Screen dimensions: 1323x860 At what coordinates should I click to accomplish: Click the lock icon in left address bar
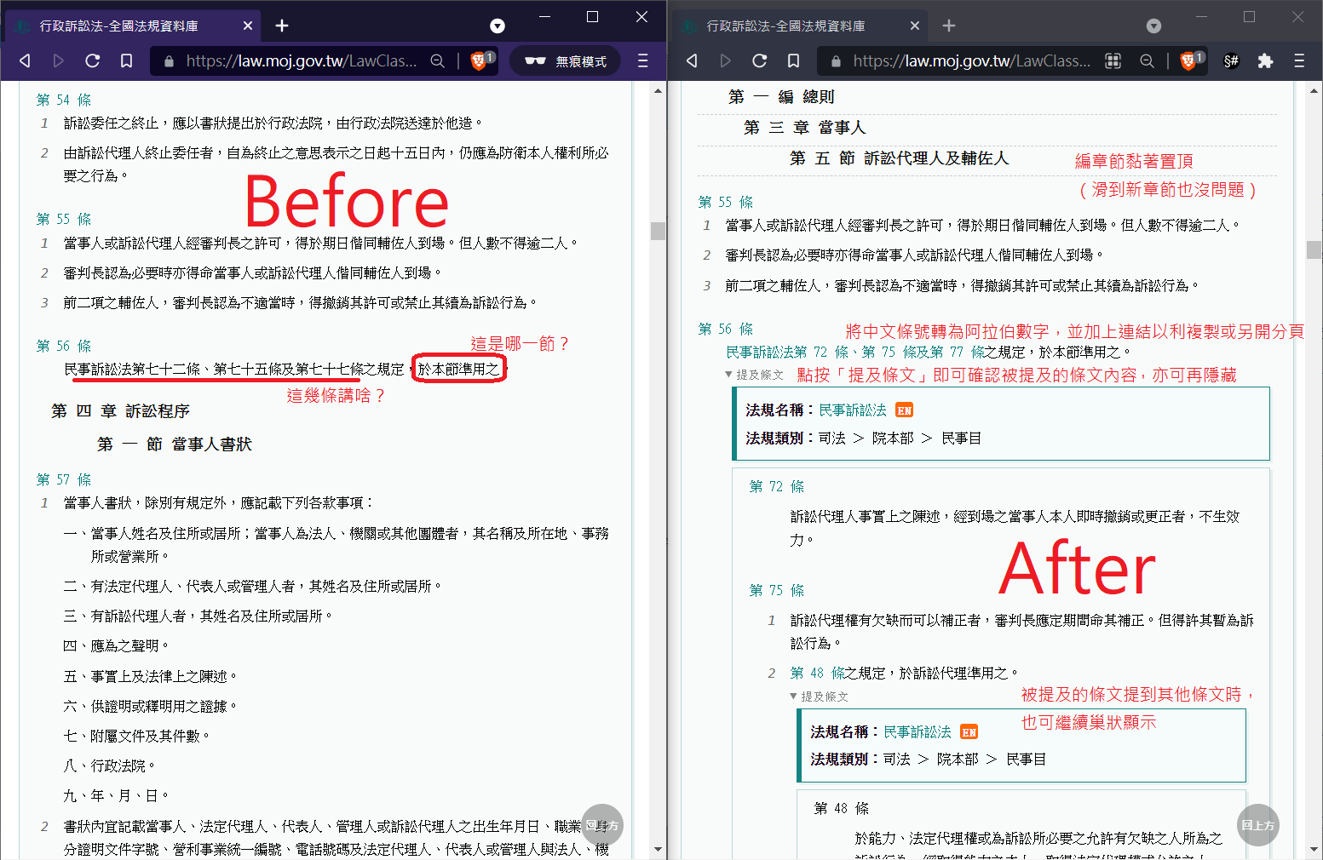pyautogui.click(x=169, y=61)
